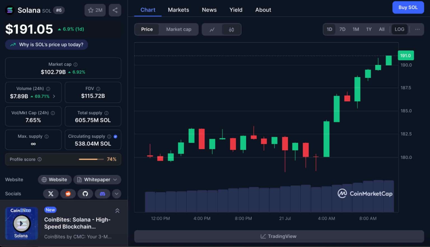Collapse the CoinBites panel

[x=117, y=211]
